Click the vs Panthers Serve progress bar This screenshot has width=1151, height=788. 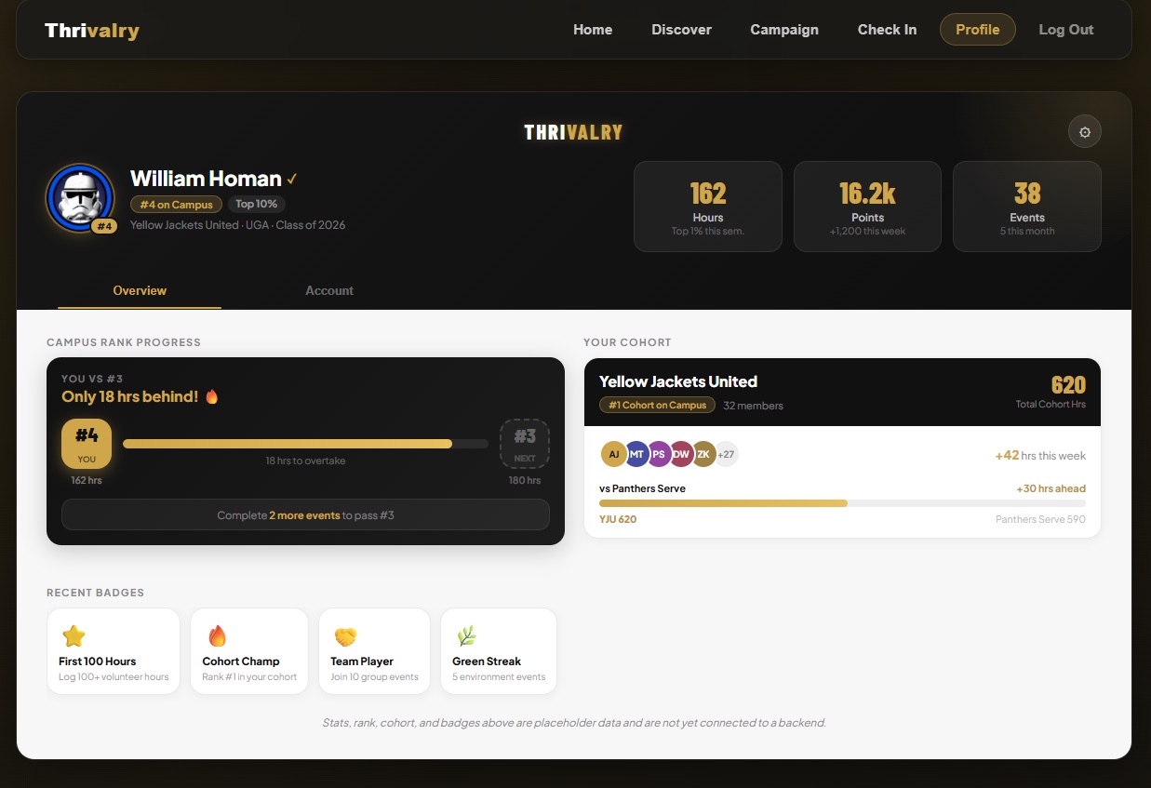[x=842, y=503]
